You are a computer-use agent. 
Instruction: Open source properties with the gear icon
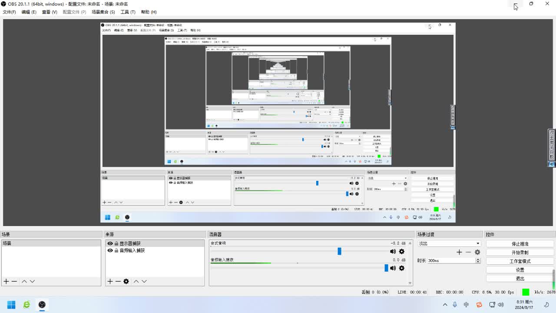click(126, 281)
